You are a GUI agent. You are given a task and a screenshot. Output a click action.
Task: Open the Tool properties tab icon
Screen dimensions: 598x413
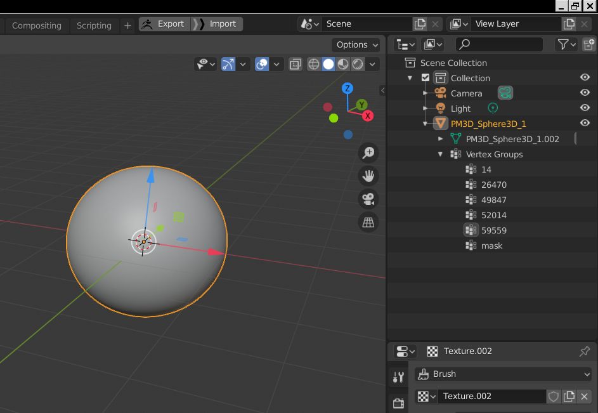tap(398, 377)
